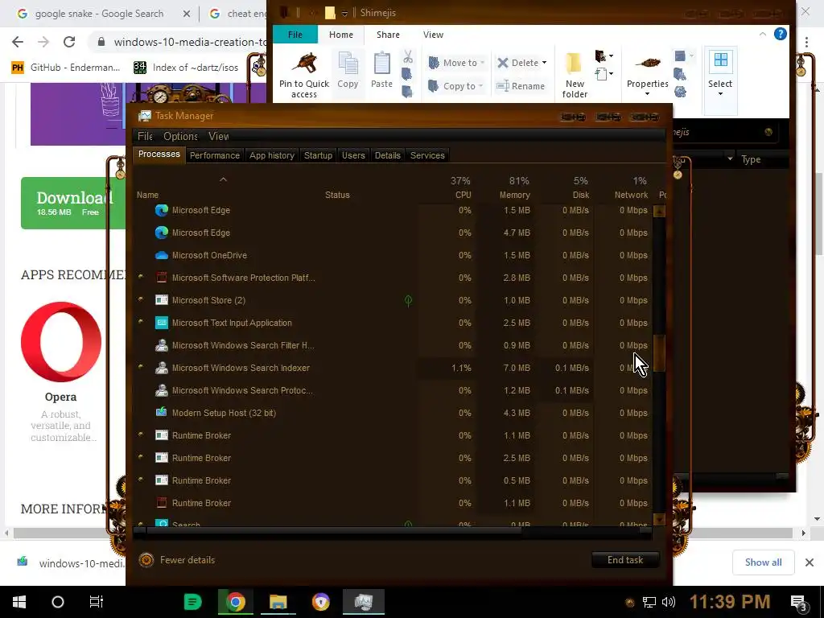824x618 pixels.
Task: Click the taskbar clock showing 11:39 PM
Action: pos(729,602)
